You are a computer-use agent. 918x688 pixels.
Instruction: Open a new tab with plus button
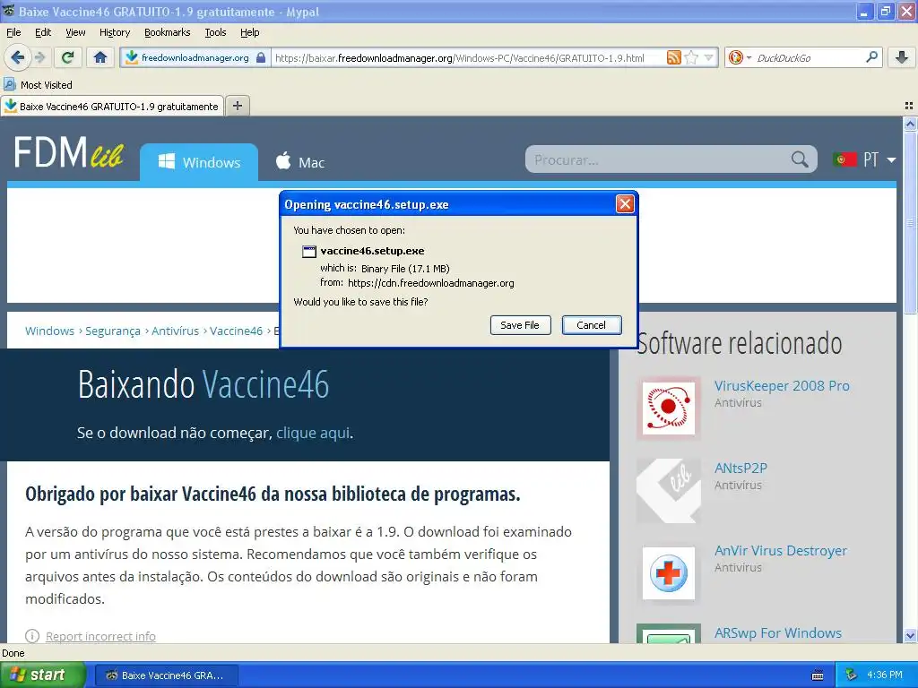(237, 106)
